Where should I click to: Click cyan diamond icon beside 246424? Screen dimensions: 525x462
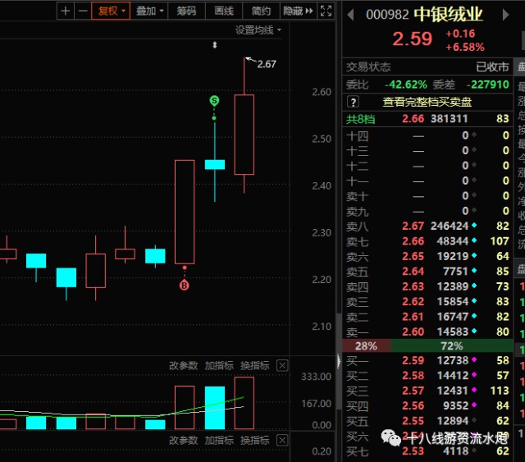click(474, 226)
